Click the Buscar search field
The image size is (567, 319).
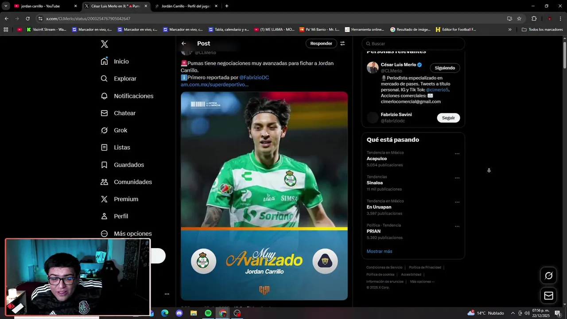pos(413,43)
